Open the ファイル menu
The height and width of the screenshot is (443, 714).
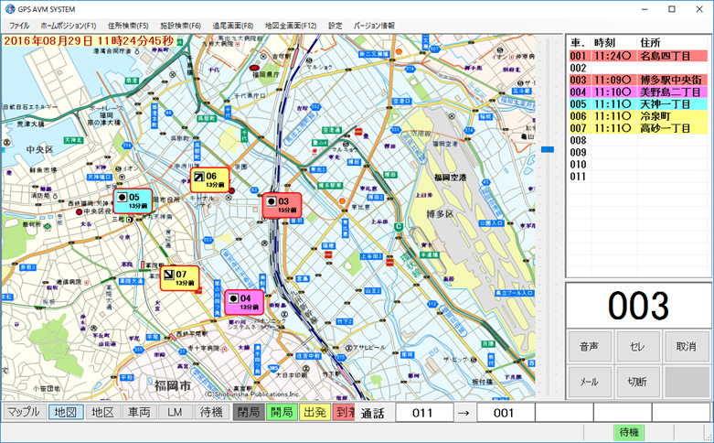click(x=19, y=26)
